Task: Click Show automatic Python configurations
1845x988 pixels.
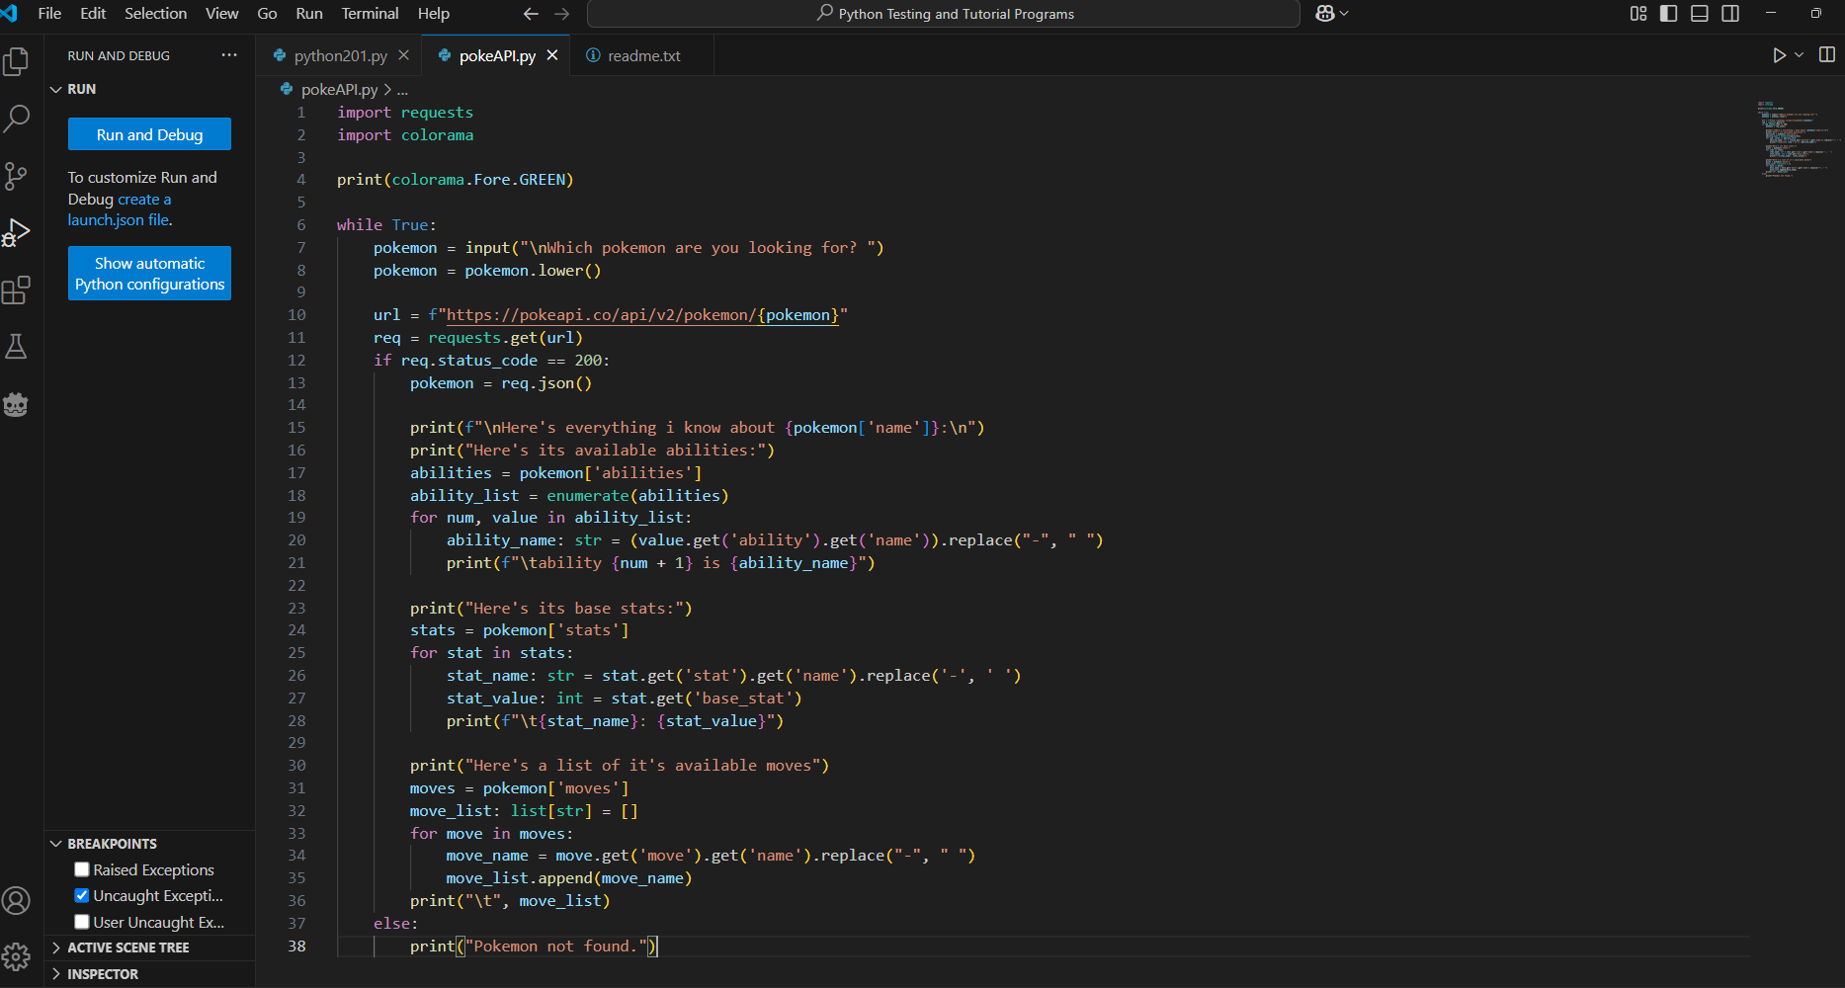Action: pyautogui.click(x=149, y=274)
